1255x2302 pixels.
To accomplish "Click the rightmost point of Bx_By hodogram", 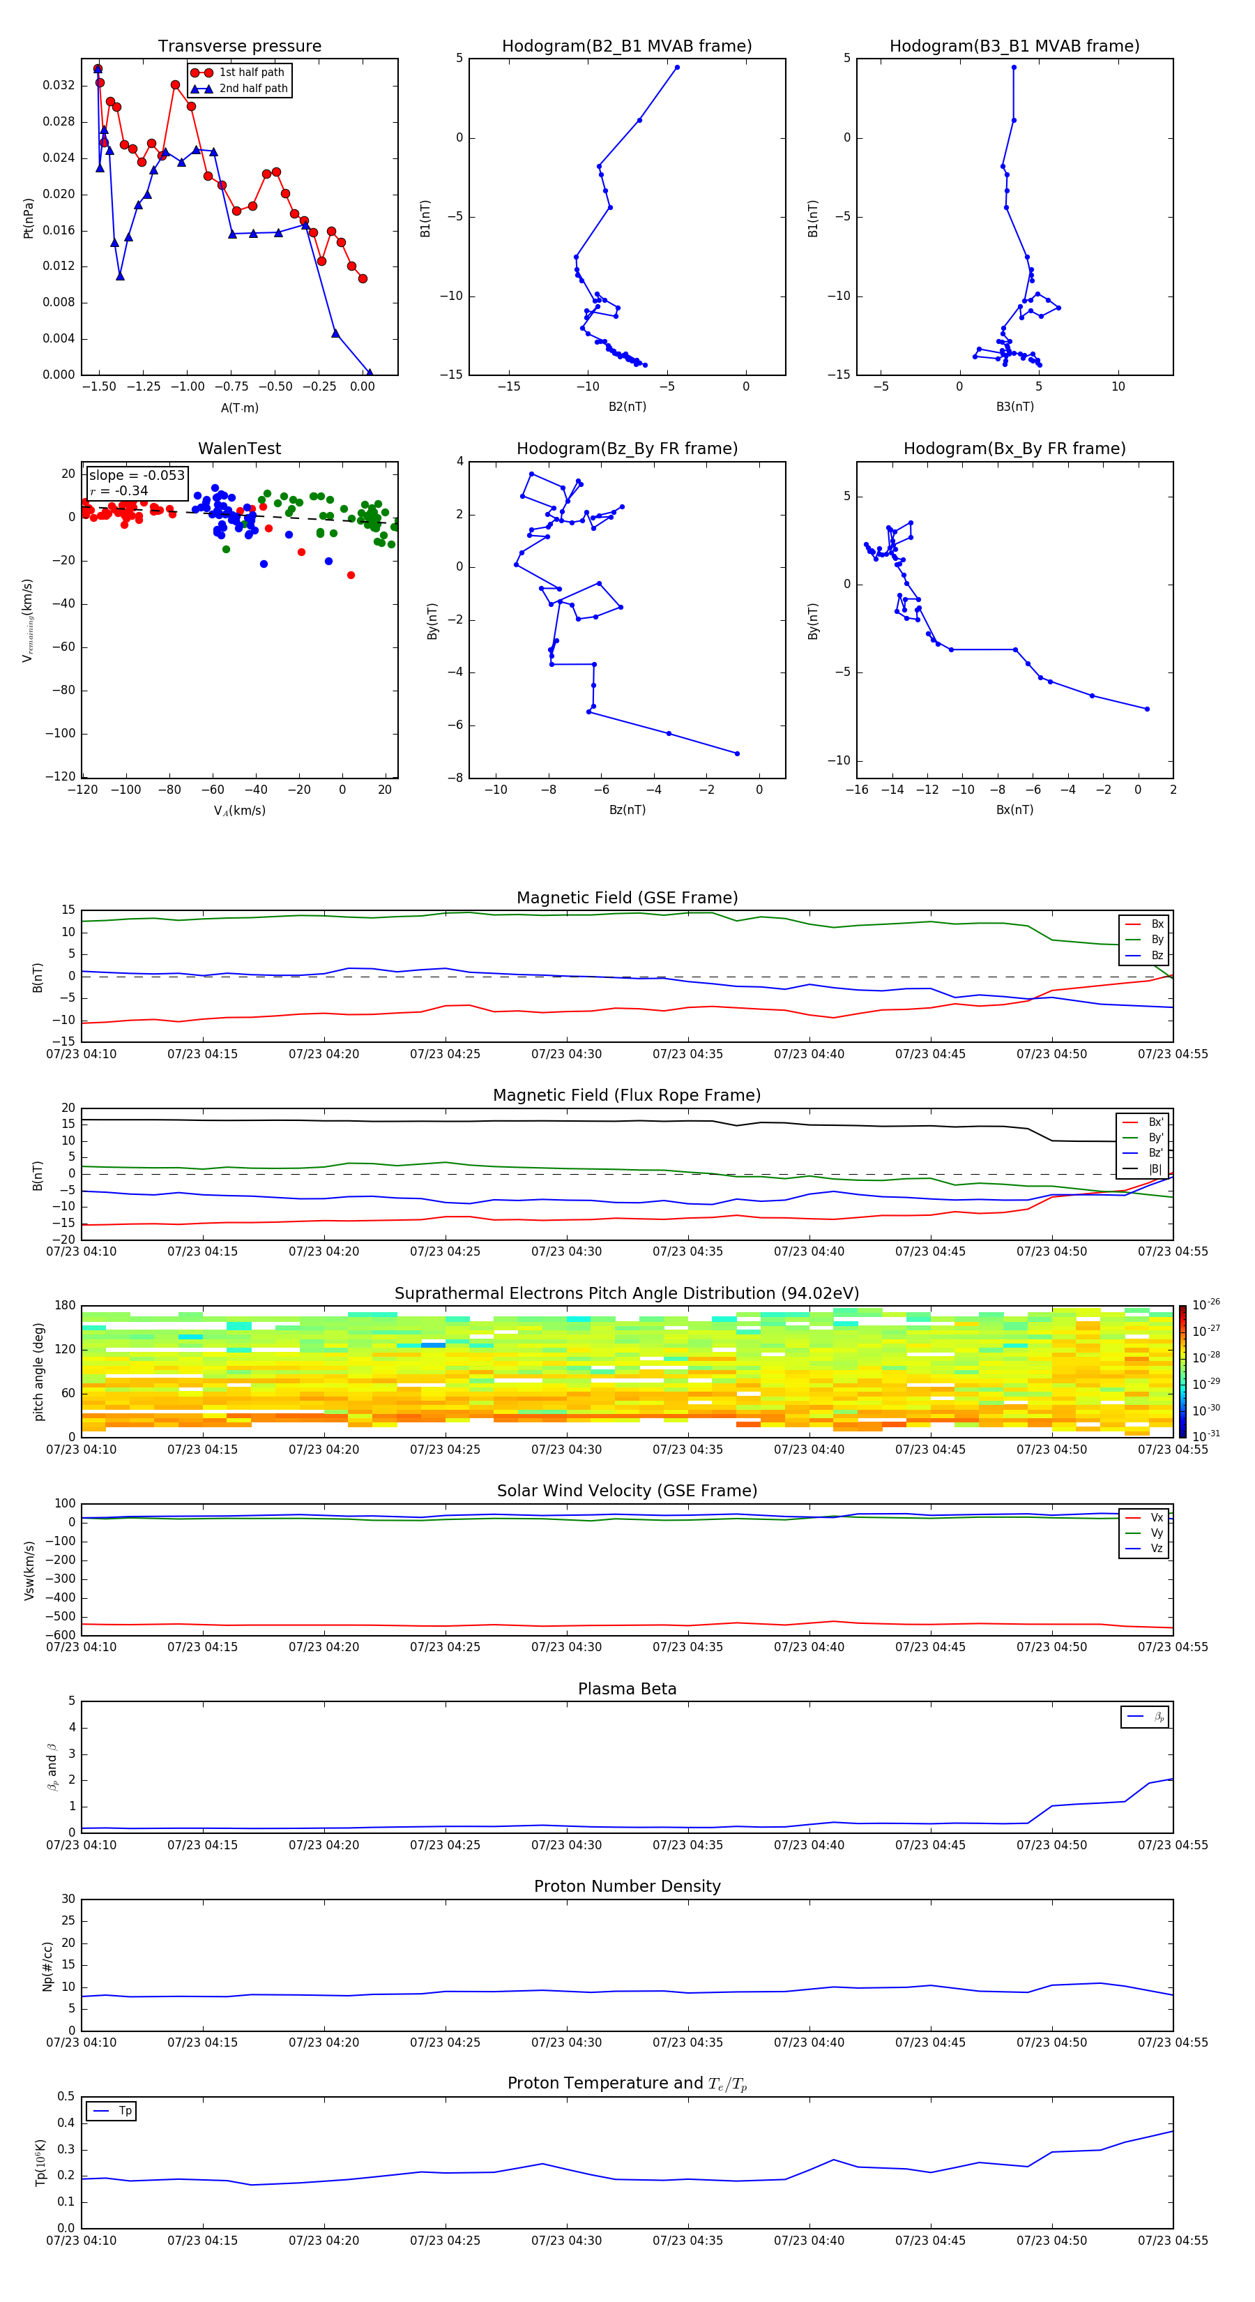I will point(1147,709).
